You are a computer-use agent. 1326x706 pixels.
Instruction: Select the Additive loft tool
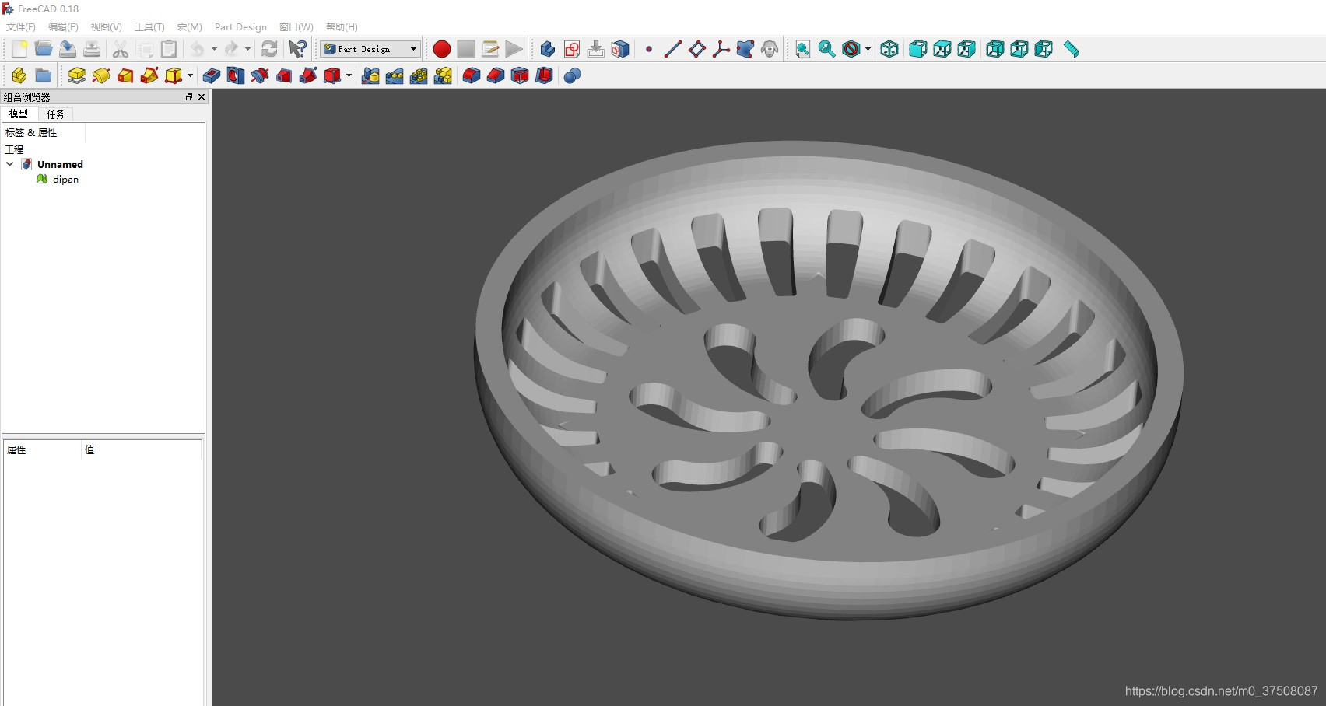pos(125,75)
